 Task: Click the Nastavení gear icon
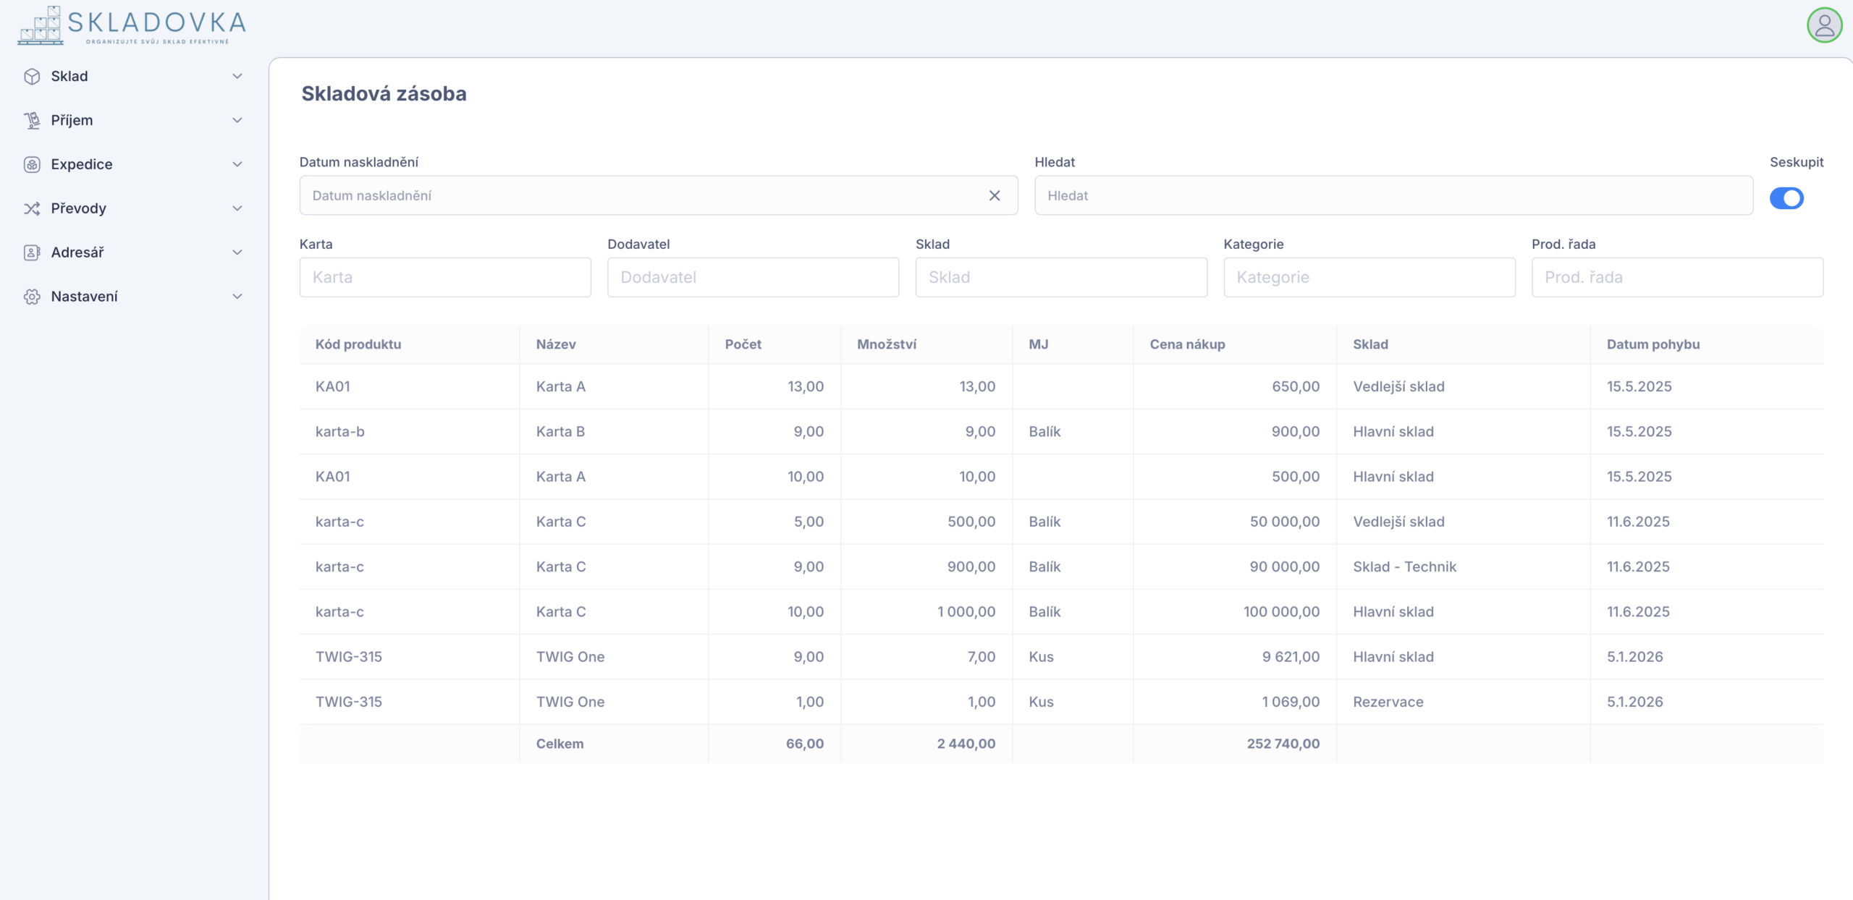point(32,297)
